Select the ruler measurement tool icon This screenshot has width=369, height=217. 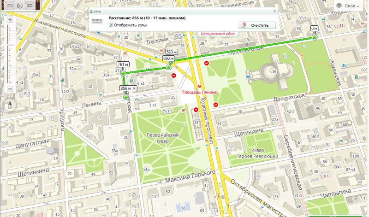pyautogui.click(x=10, y=6)
